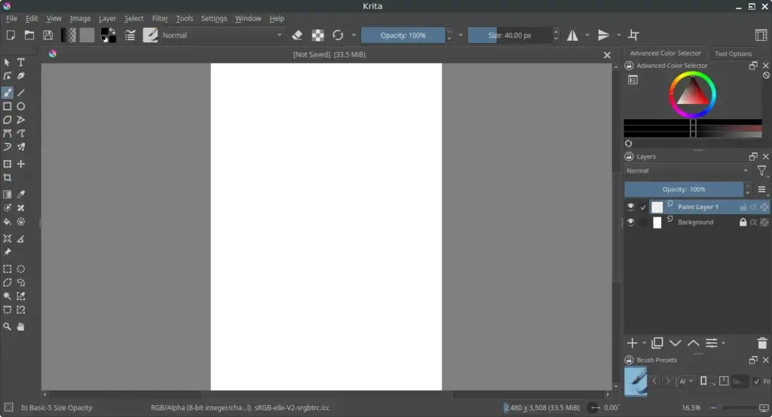Viewport: 772px width, 417px height.
Task: Unlock the Background layer padlock
Action: 743,222
